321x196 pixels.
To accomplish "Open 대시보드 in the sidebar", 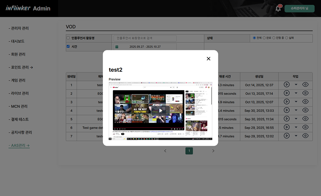I will tap(18, 41).
